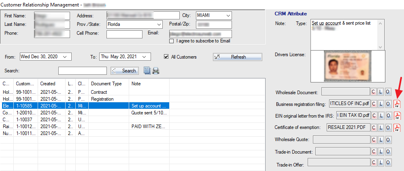Click the Email input field

point(200,34)
